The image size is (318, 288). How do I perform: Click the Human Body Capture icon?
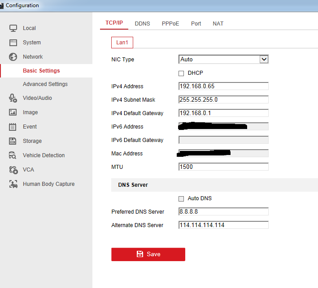click(13, 184)
